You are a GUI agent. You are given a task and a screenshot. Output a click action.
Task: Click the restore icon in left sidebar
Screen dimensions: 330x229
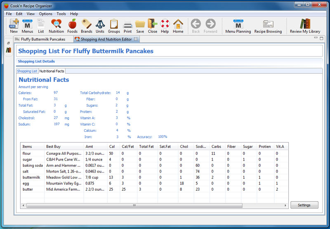8,43
